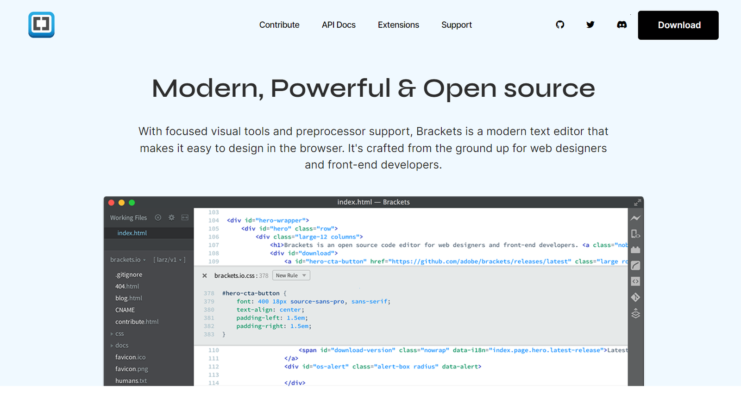
Task: Open the Contribute link
Action: [279, 25]
